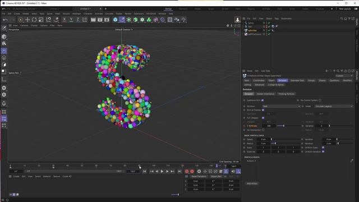Toggle the xpEmitter green enable checkmark
The width and height of the screenshot is (359, 202).
click(x=269, y=30)
